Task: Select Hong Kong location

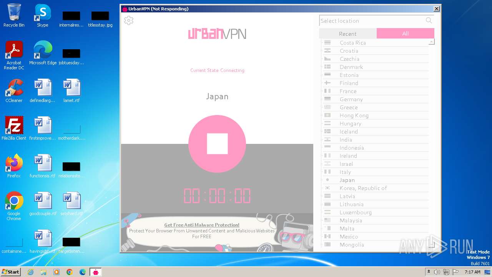Action: [x=375, y=115]
